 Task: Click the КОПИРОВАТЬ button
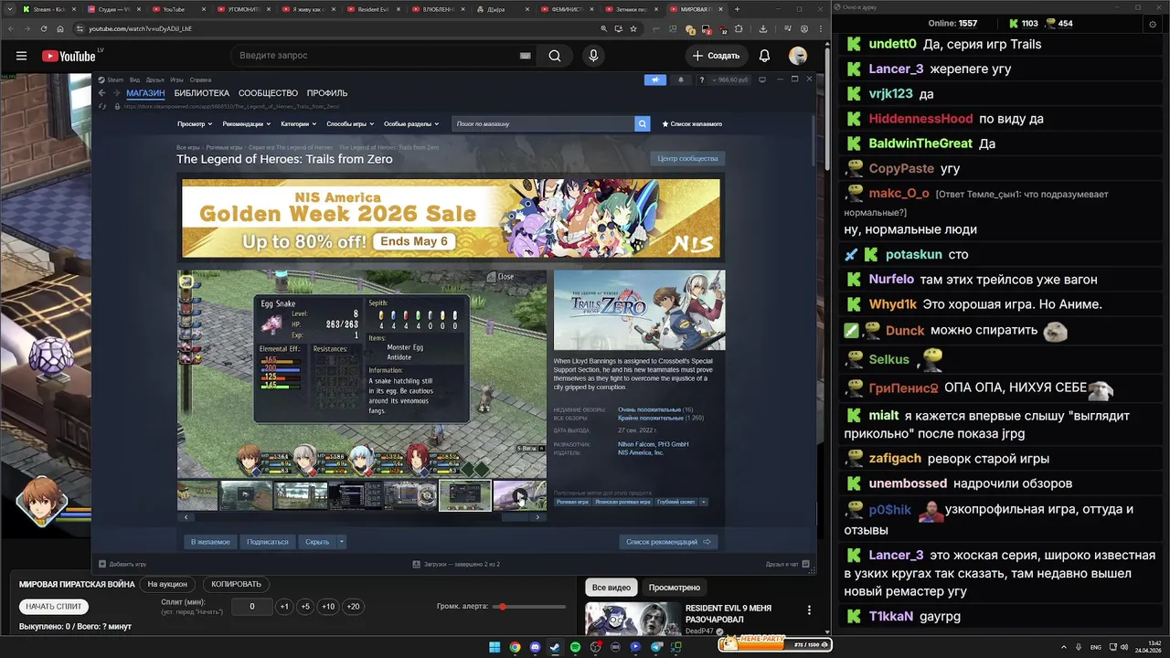click(x=236, y=584)
